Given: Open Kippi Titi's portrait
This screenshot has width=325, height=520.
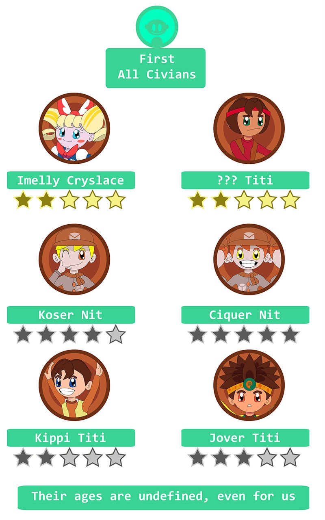Looking at the screenshot, I should click(x=74, y=385).
